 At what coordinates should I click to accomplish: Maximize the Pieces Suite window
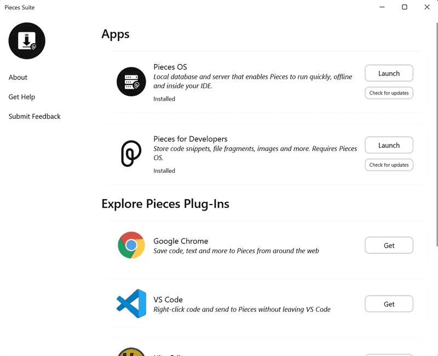[405, 7]
